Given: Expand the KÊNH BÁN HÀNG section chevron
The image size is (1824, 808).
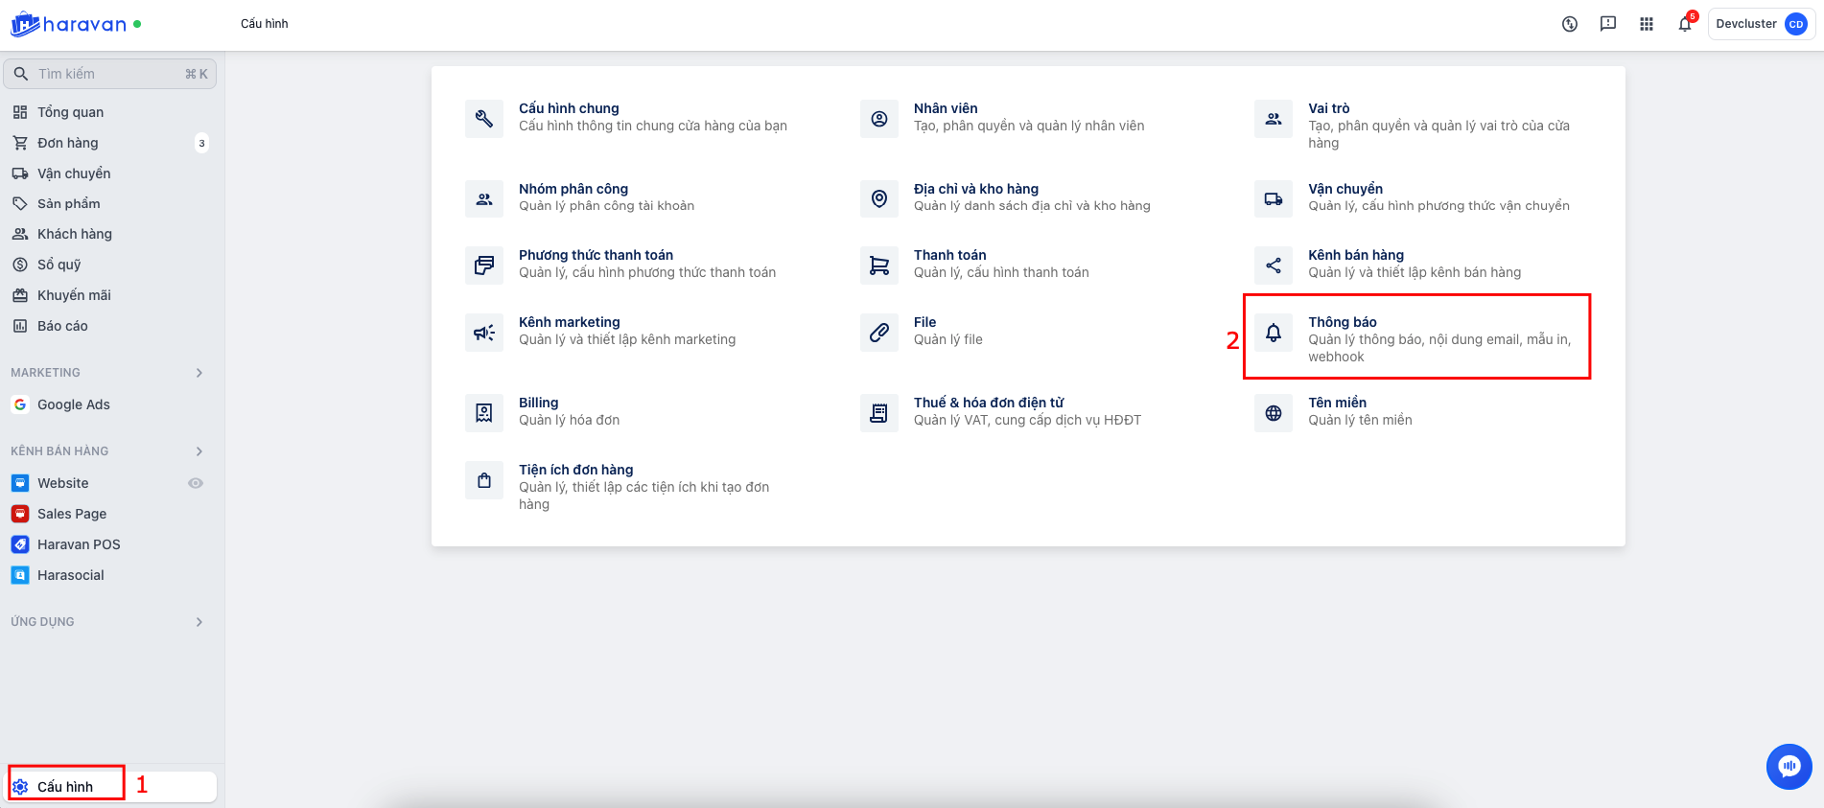Looking at the screenshot, I should 199,451.
